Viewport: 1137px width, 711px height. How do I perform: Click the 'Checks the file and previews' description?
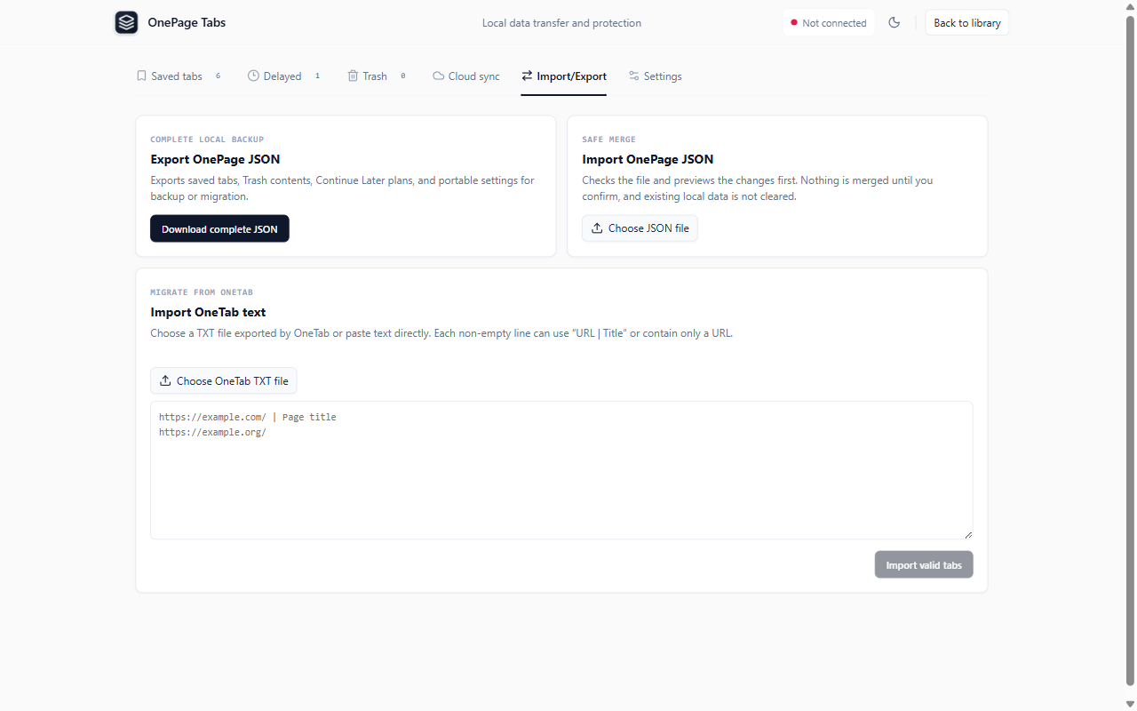click(758, 188)
